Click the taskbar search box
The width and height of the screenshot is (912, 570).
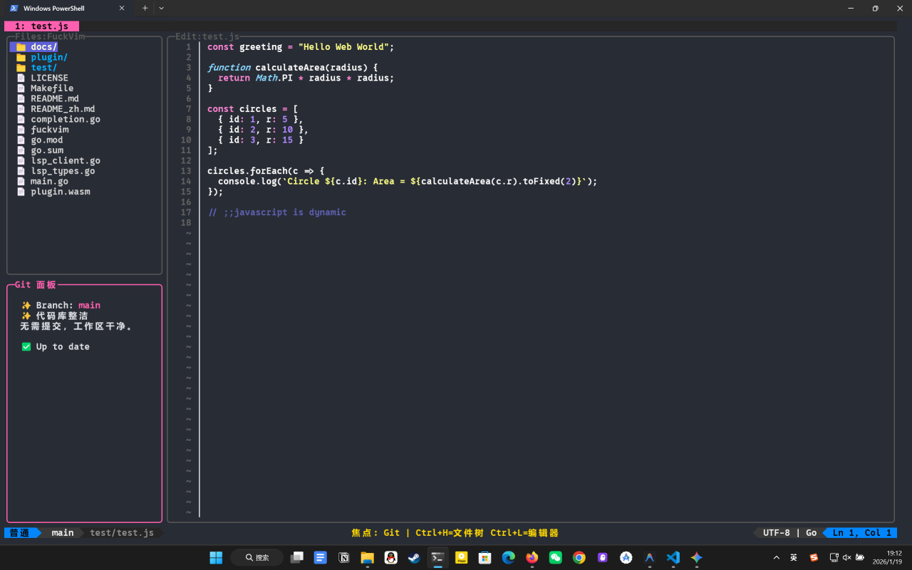point(256,557)
